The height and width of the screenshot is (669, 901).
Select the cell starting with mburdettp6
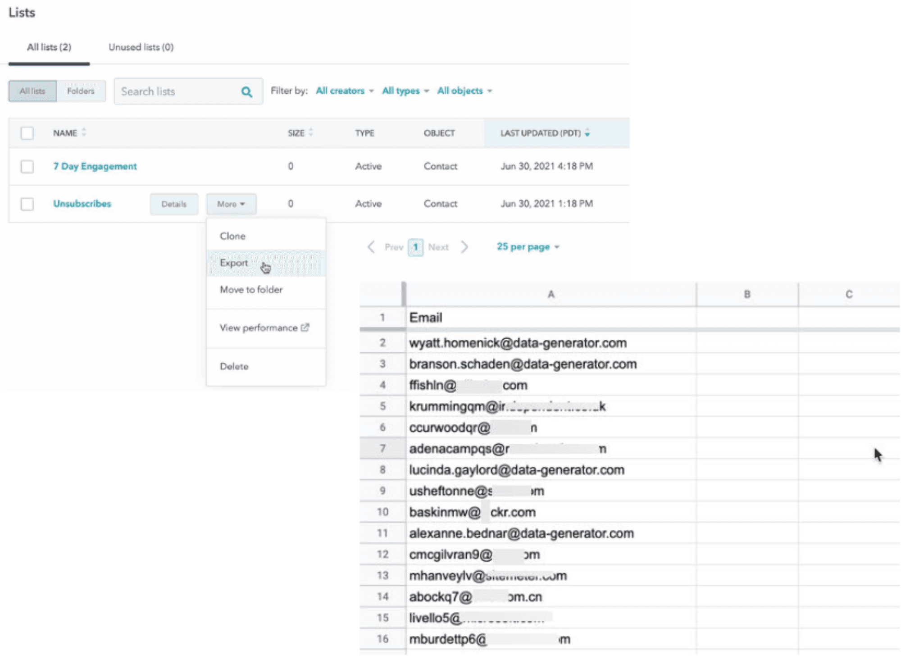551,639
